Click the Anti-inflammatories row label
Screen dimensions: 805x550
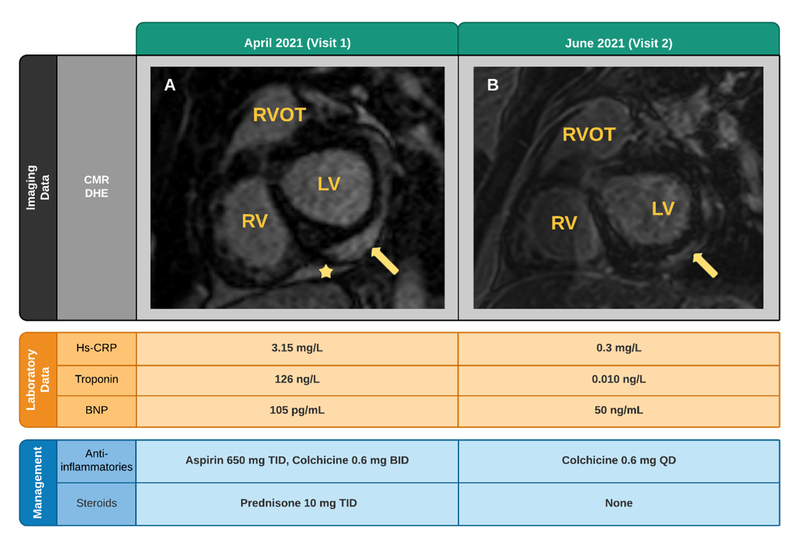coord(96,461)
